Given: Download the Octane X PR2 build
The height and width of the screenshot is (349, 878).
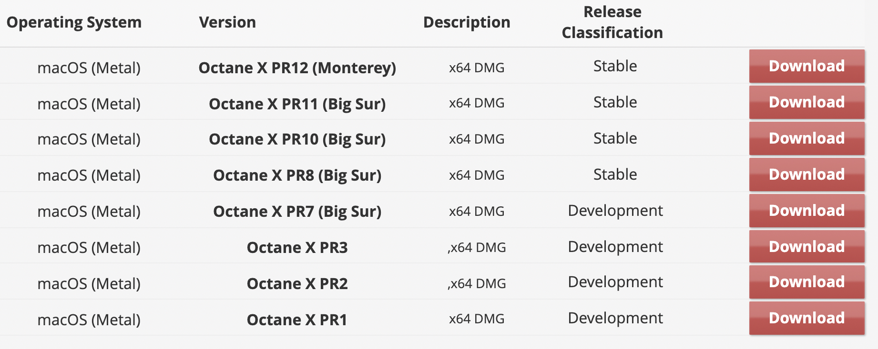Looking at the screenshot, I should coord(807,282).
